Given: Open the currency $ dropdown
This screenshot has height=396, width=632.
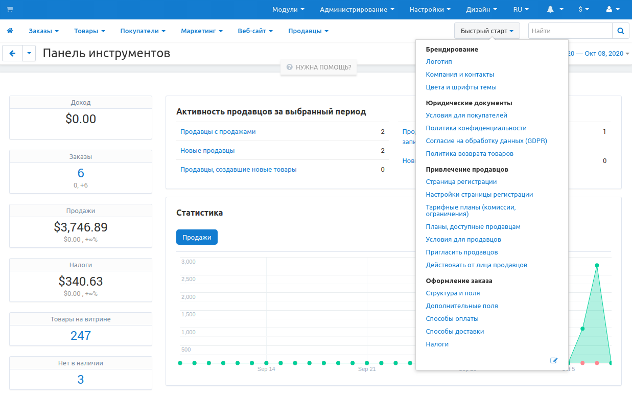Looking at the screenshot, I should click(x=583, y=10).
